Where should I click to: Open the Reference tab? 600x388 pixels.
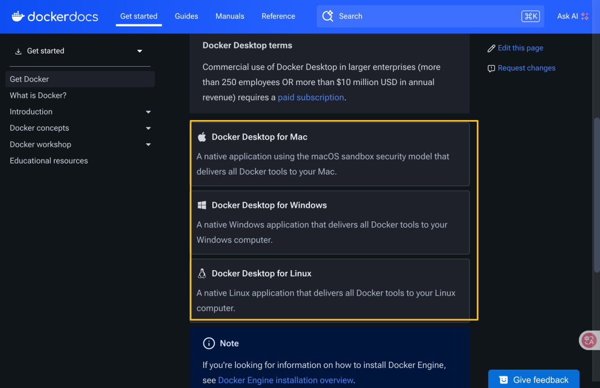click(x=278, y=16)
